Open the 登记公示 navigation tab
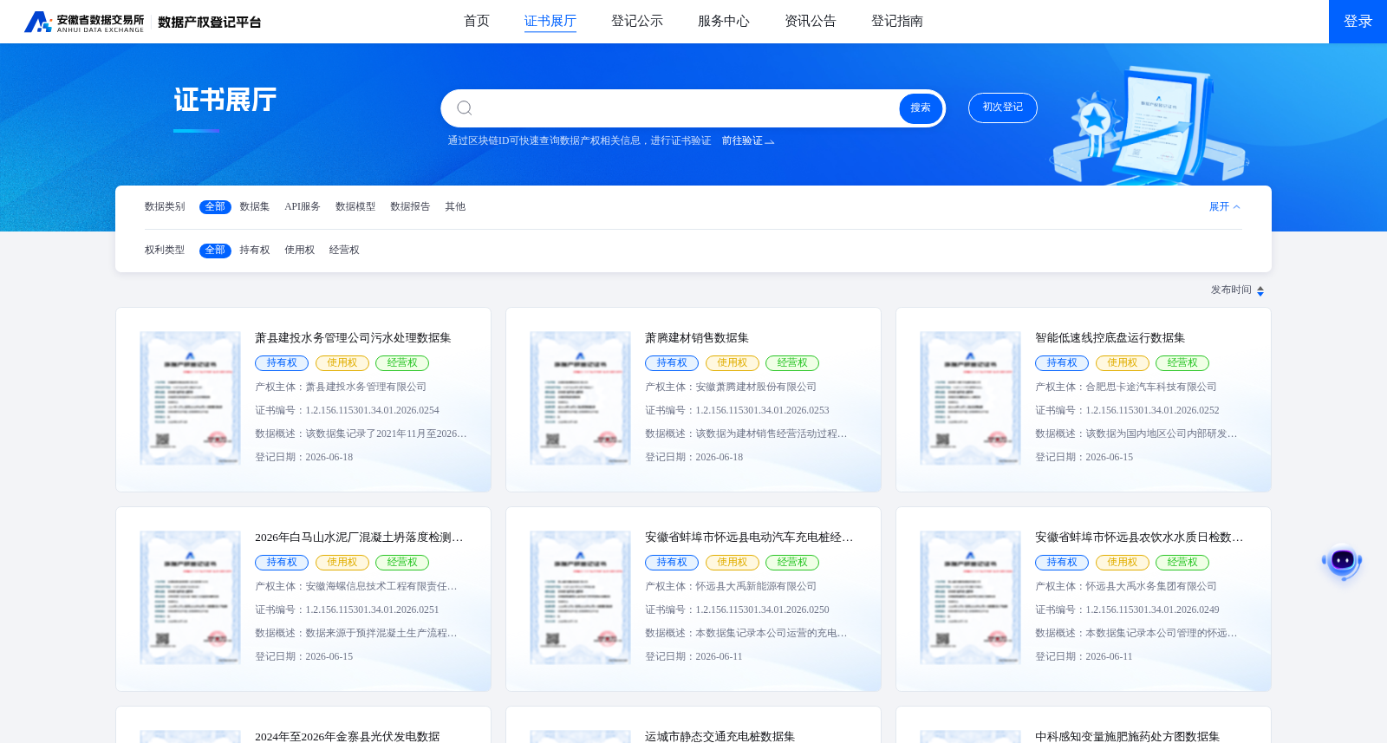The width and height of the screenshot is (1387, 743). point(637,21)
